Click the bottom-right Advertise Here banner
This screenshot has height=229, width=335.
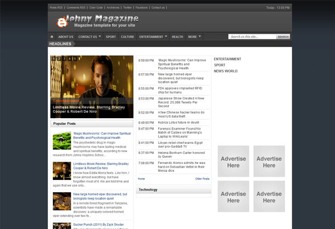pos(269,196)
